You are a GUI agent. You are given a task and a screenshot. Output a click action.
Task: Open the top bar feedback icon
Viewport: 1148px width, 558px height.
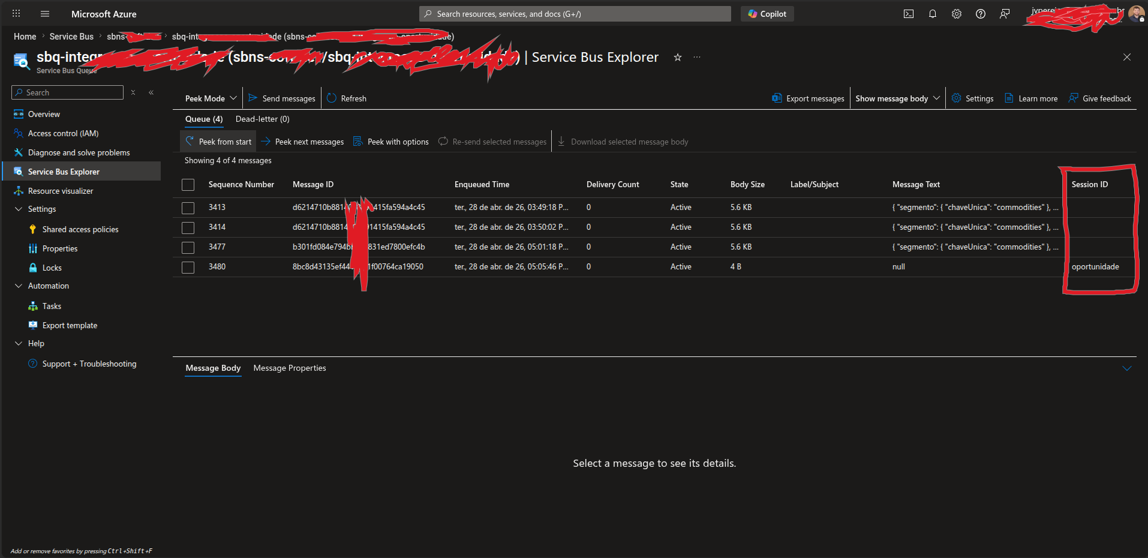click(1005, 14)
